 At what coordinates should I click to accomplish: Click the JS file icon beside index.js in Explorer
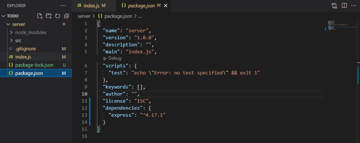tap(10, 57)
